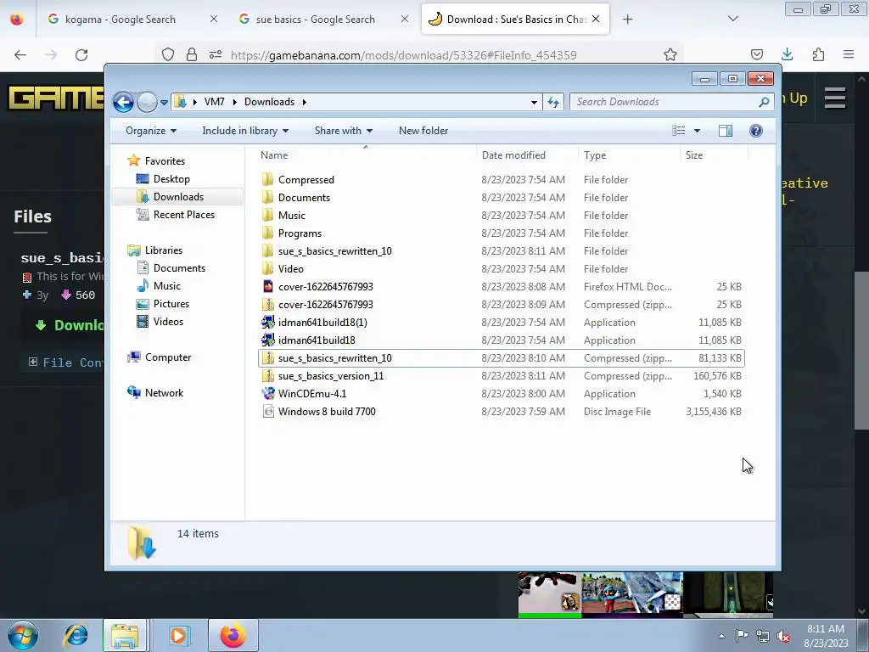Show hidden tray icons arrow
Viewport: 869px width, 652px height.
tap(721, 636)
